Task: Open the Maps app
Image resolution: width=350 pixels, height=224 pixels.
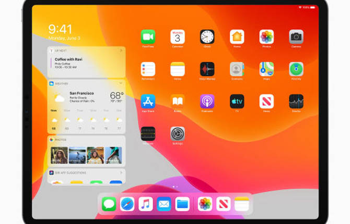Action: pos(266,69)
